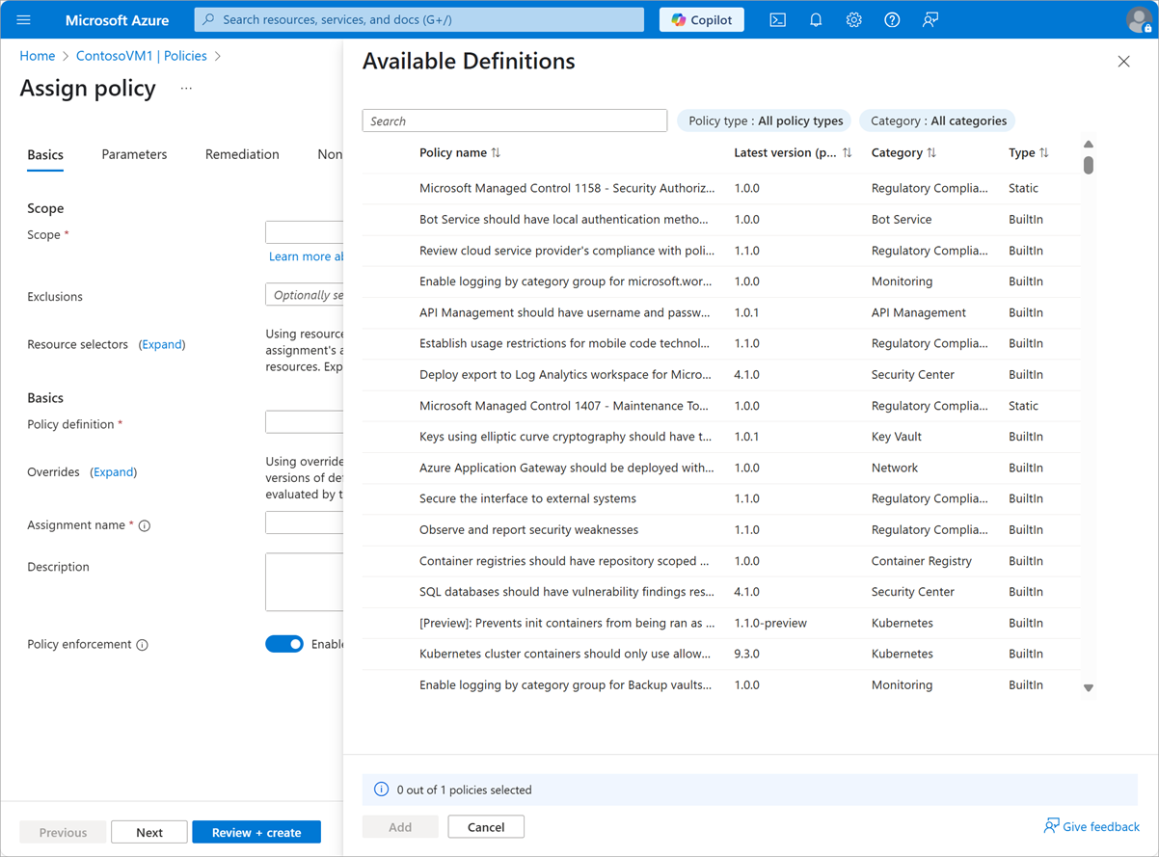Click the 9.3.0 version cell
The image size is (1159, 857).
[x=746, y=654]
